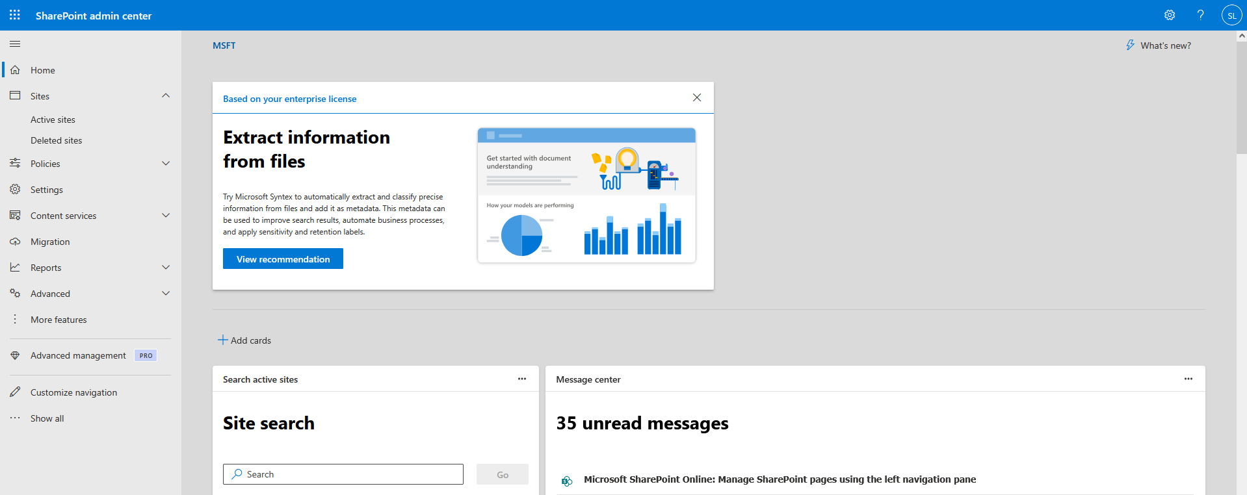The height and width of the screenshot is (495, 1247).
Task: Open Search active sites card options
Action: 522,379
